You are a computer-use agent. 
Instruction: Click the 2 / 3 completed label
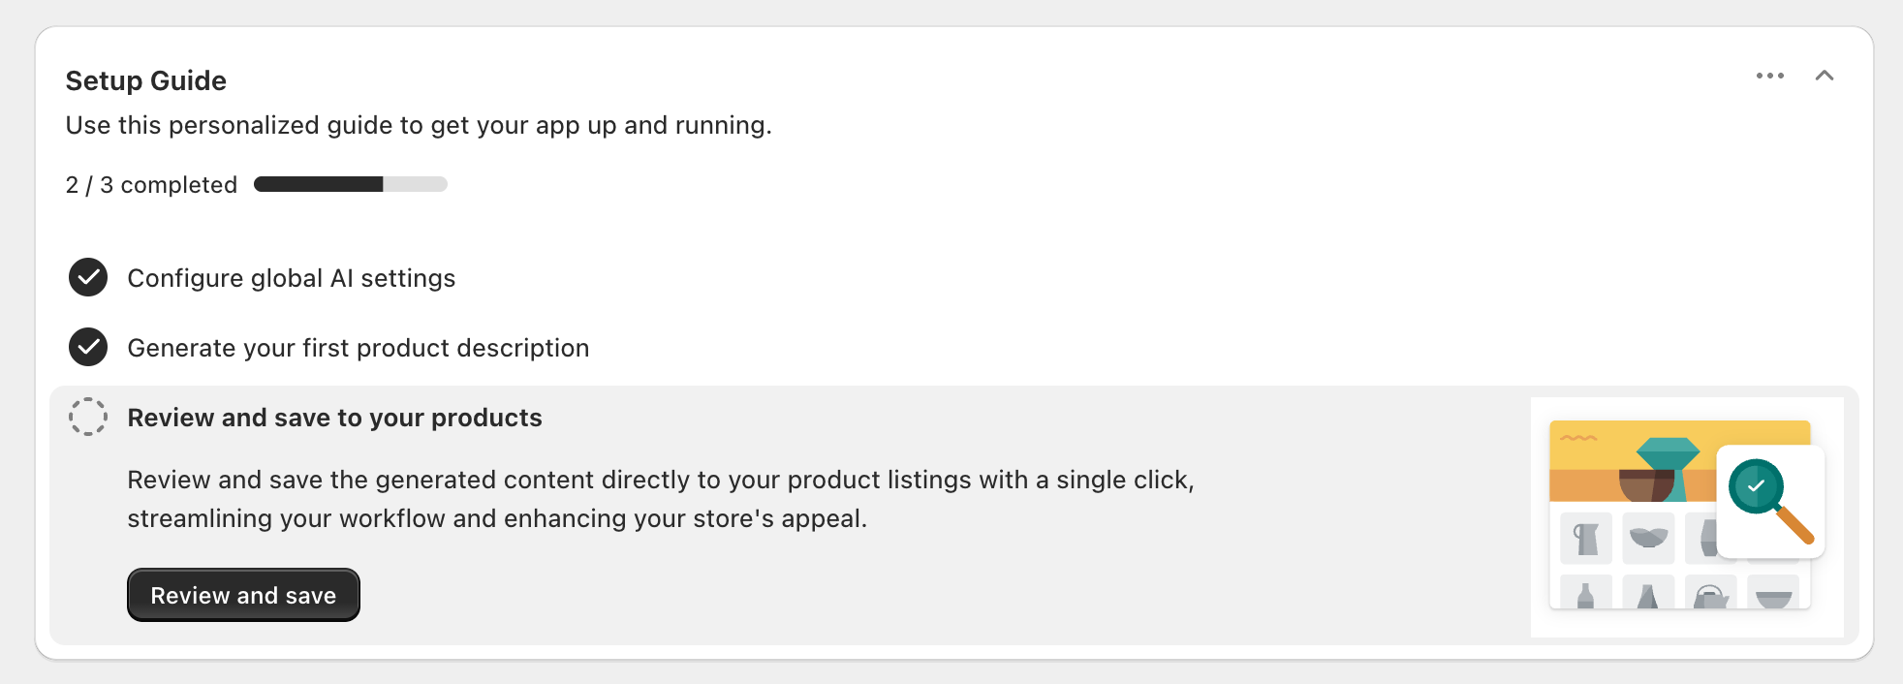point(151,185)
